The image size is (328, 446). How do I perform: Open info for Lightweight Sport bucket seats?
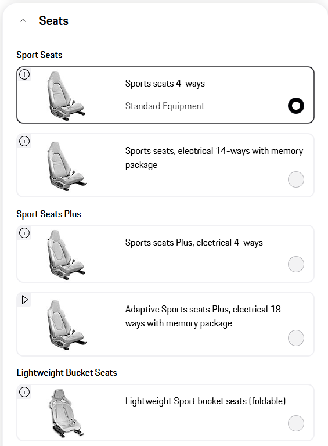click(x=24, y=392)
